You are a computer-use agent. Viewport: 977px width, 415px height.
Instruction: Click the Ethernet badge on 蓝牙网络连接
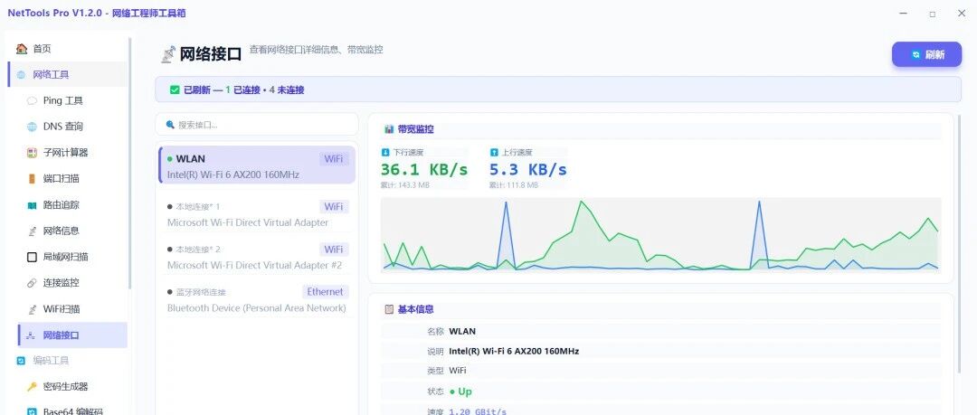[x=326, y=292]
